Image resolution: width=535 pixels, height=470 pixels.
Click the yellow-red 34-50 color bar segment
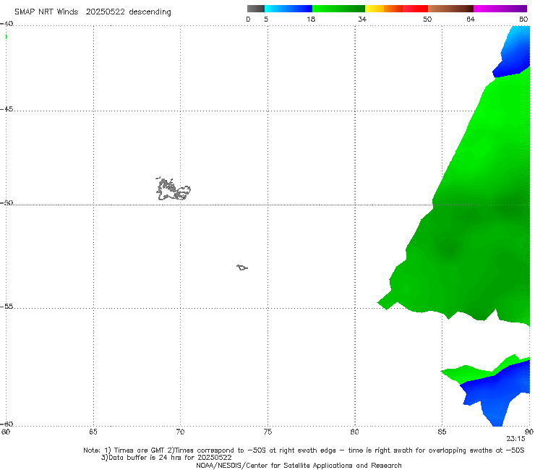[396, 9]
